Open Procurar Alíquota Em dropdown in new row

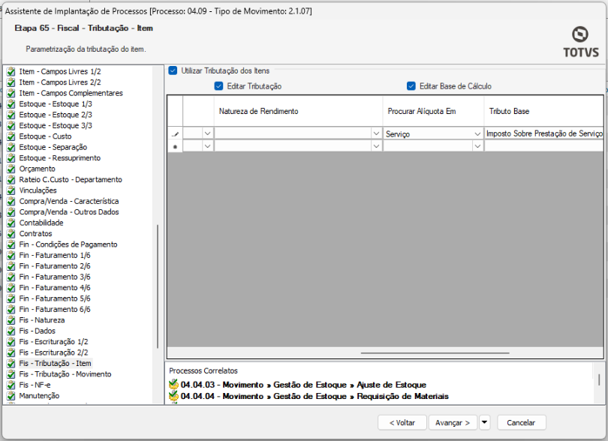click(x=477, y=146)
